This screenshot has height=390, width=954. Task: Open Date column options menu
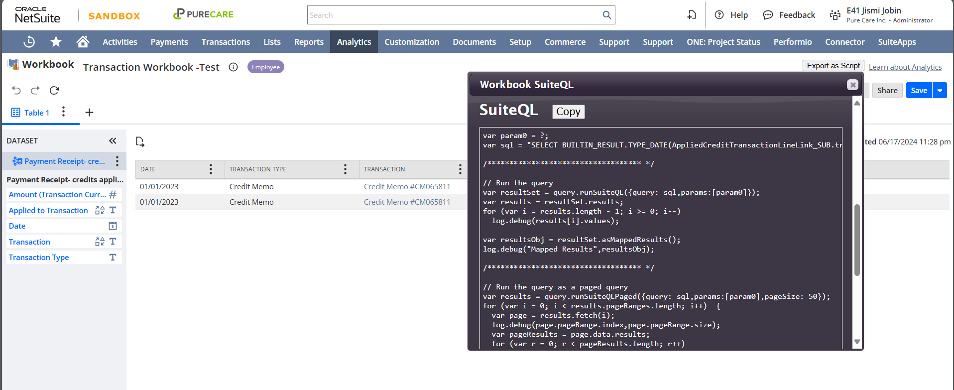211,169
